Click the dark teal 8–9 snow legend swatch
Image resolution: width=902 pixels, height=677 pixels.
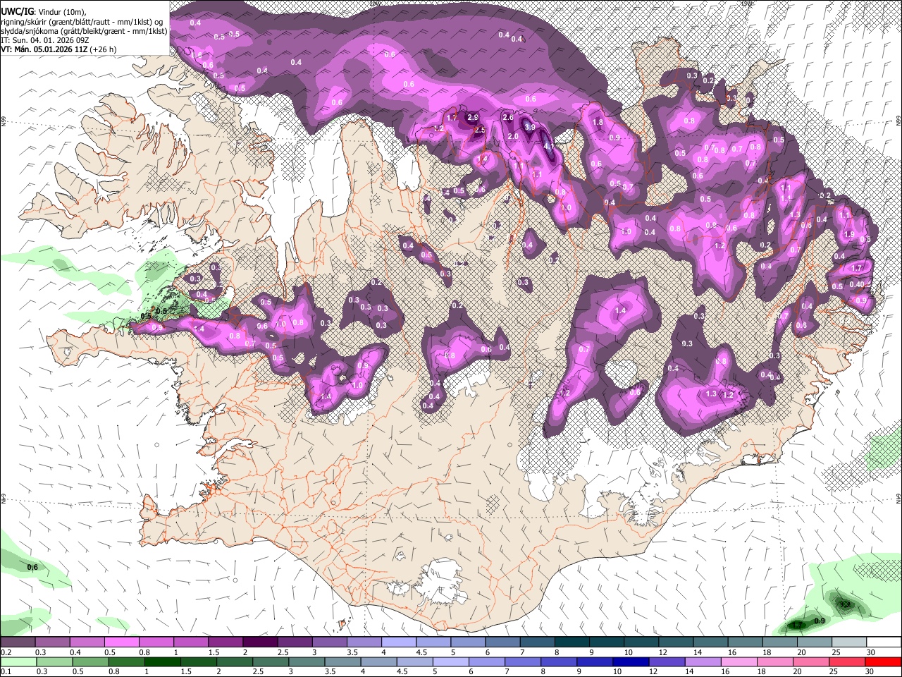click(572, 642)
